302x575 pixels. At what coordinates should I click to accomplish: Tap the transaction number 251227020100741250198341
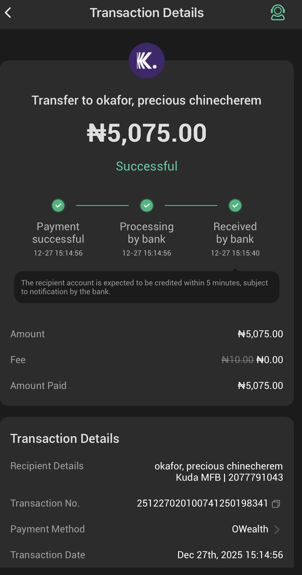[x=202, y=503]
